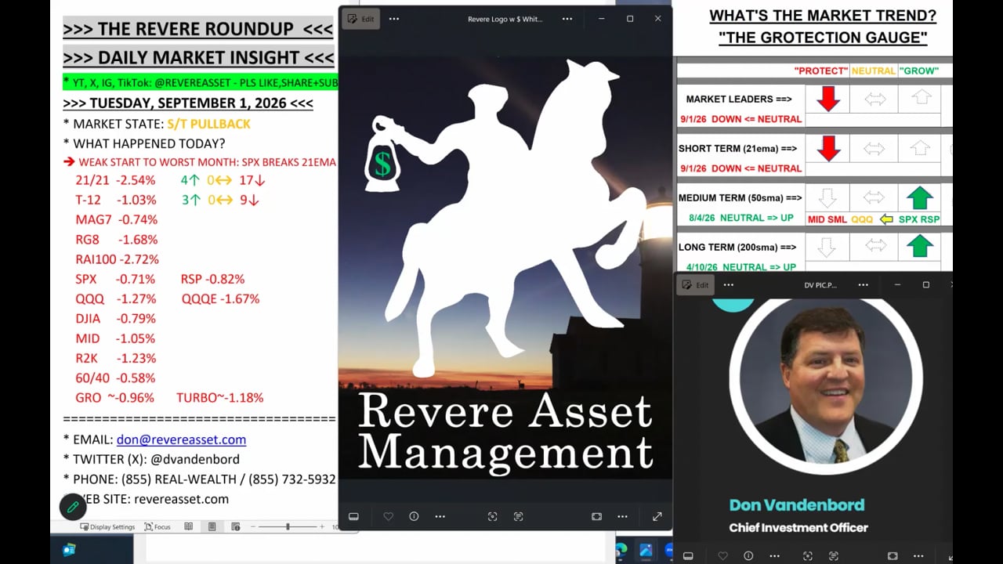Image resolution: width=1003 pixels, height=564 pixels.
Task: Click the DV PIC file title
Action: click(x=820, y=285)
